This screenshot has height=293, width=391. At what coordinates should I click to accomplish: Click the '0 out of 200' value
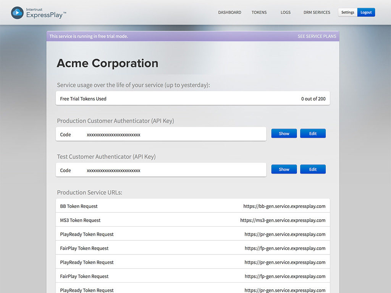[313, 99]
